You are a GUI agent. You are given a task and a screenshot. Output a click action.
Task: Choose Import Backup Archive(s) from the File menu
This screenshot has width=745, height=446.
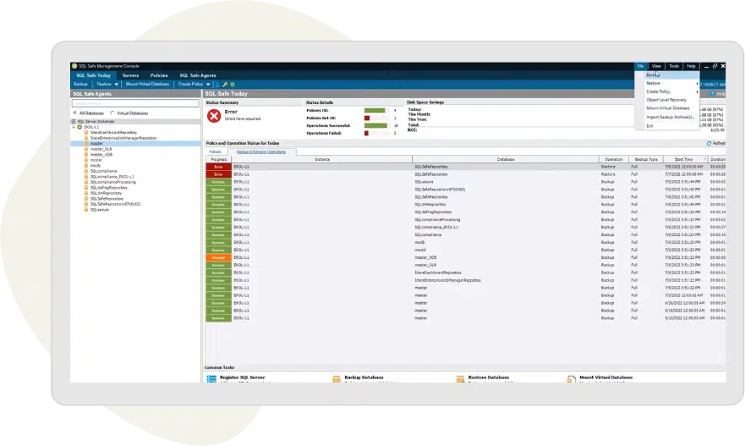click(x=667, y=117)
